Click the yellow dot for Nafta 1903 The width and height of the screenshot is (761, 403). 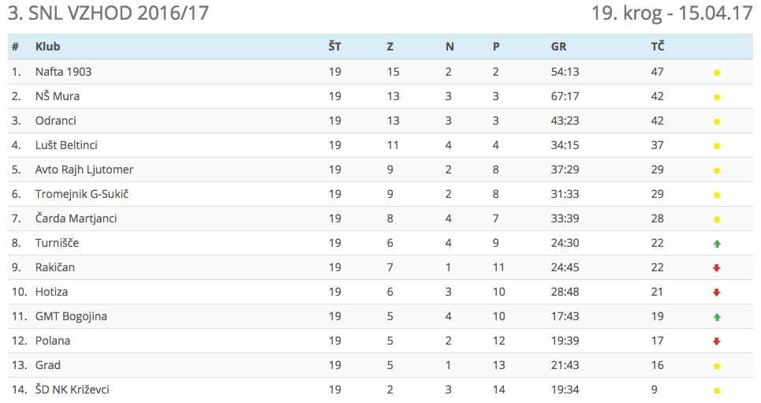717,73
